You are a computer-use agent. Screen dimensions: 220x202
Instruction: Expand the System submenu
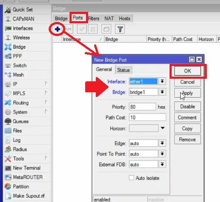pyautogui.click(x=27, y=112)
